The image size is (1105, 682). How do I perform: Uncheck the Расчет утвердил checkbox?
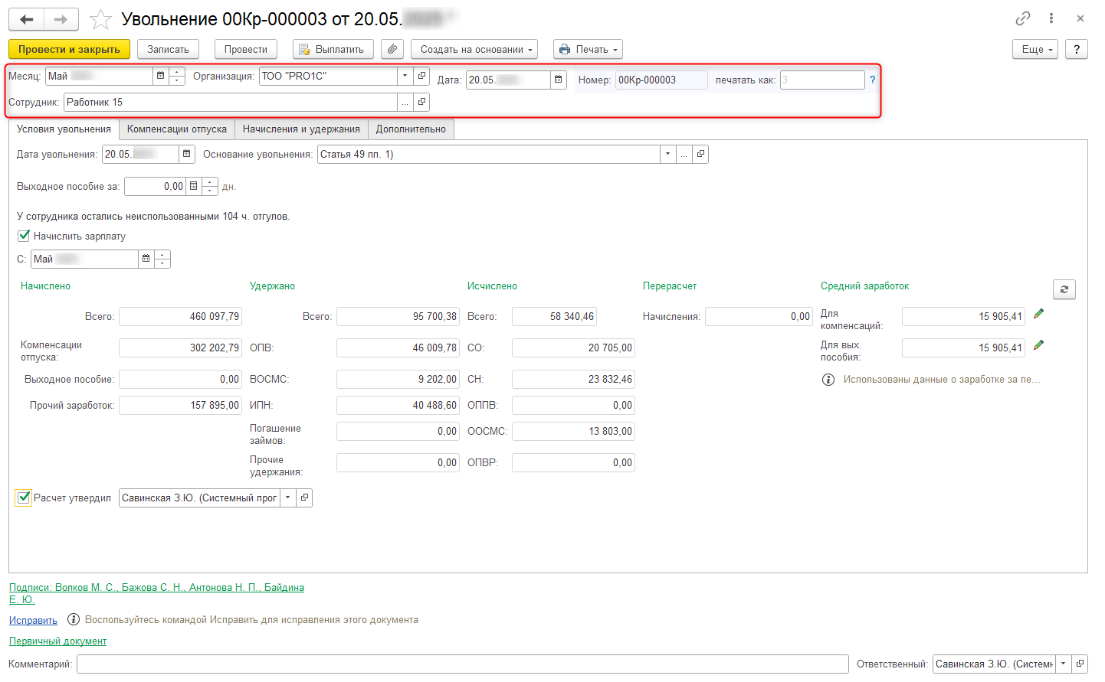24,498
